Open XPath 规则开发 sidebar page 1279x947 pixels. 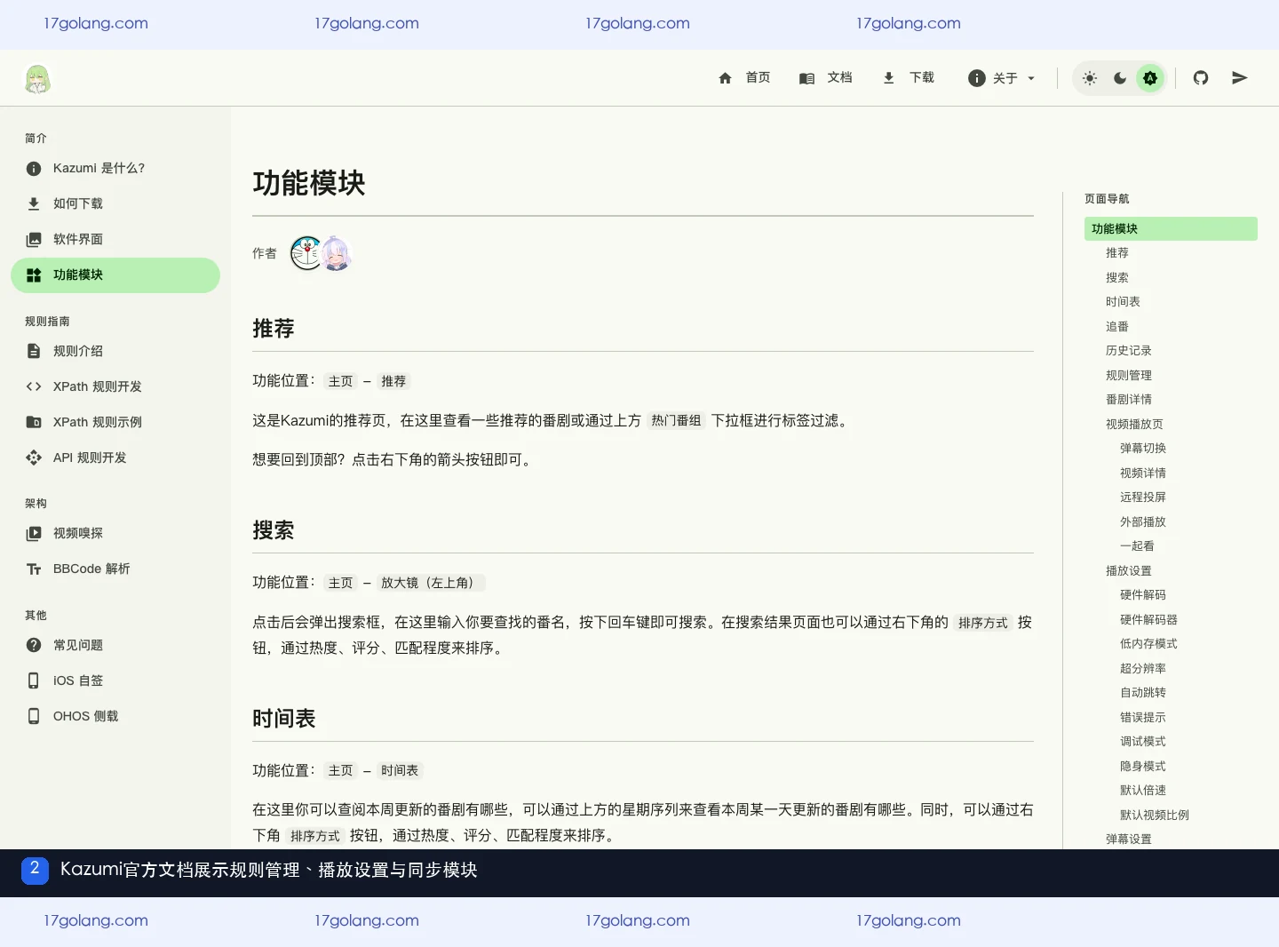115,386
